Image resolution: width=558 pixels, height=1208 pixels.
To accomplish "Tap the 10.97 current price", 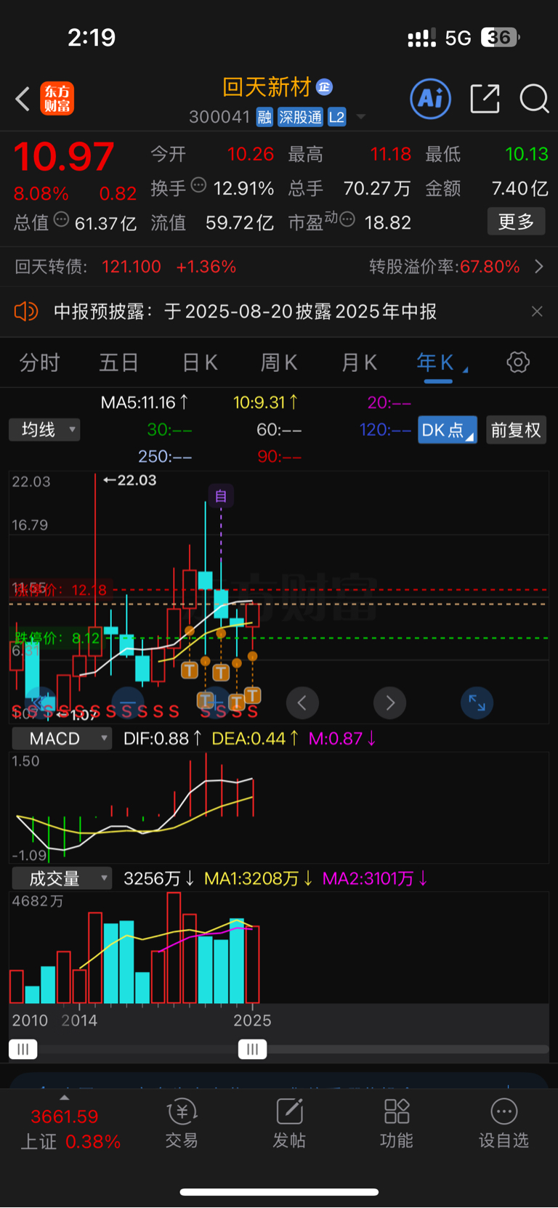I will pos(64,157).
